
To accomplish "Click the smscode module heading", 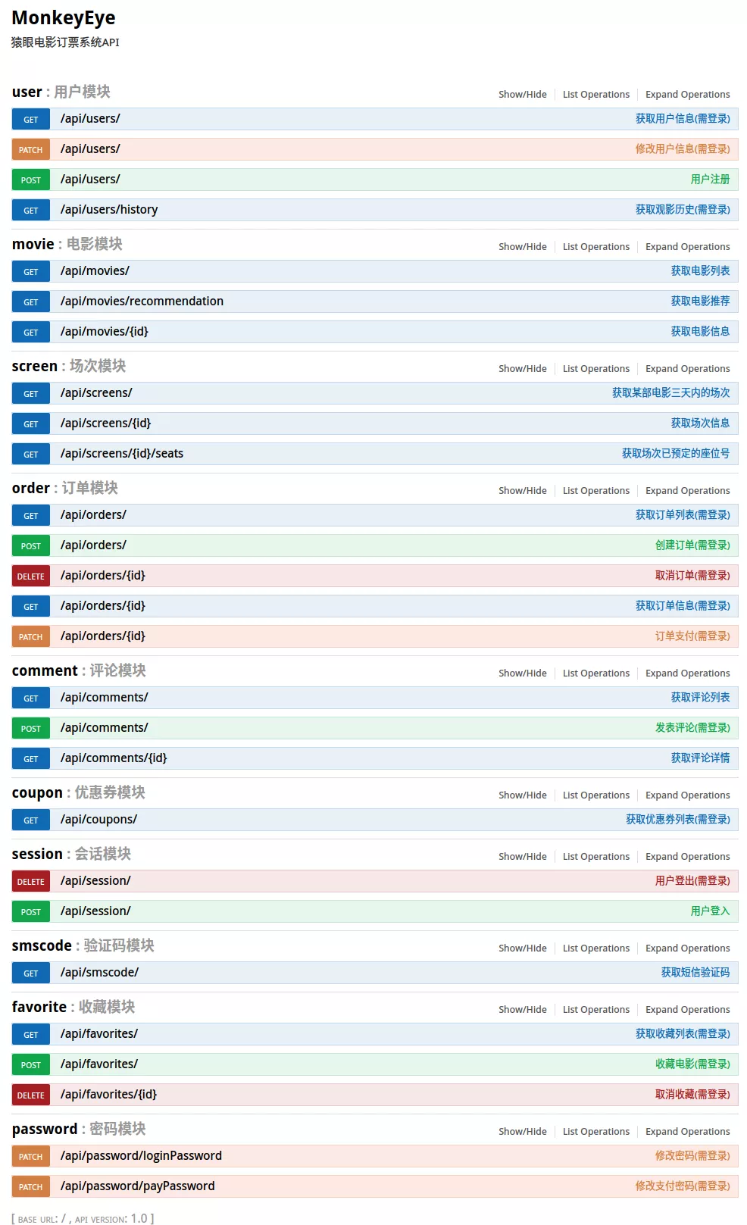I will click(x=83, y=945).
